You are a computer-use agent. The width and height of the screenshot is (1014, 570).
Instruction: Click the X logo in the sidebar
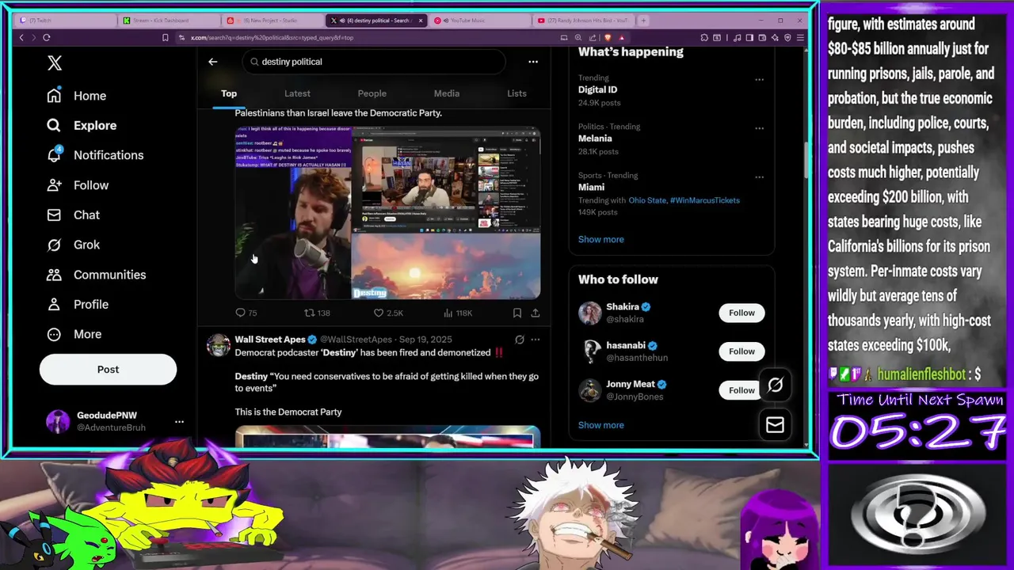55,63
